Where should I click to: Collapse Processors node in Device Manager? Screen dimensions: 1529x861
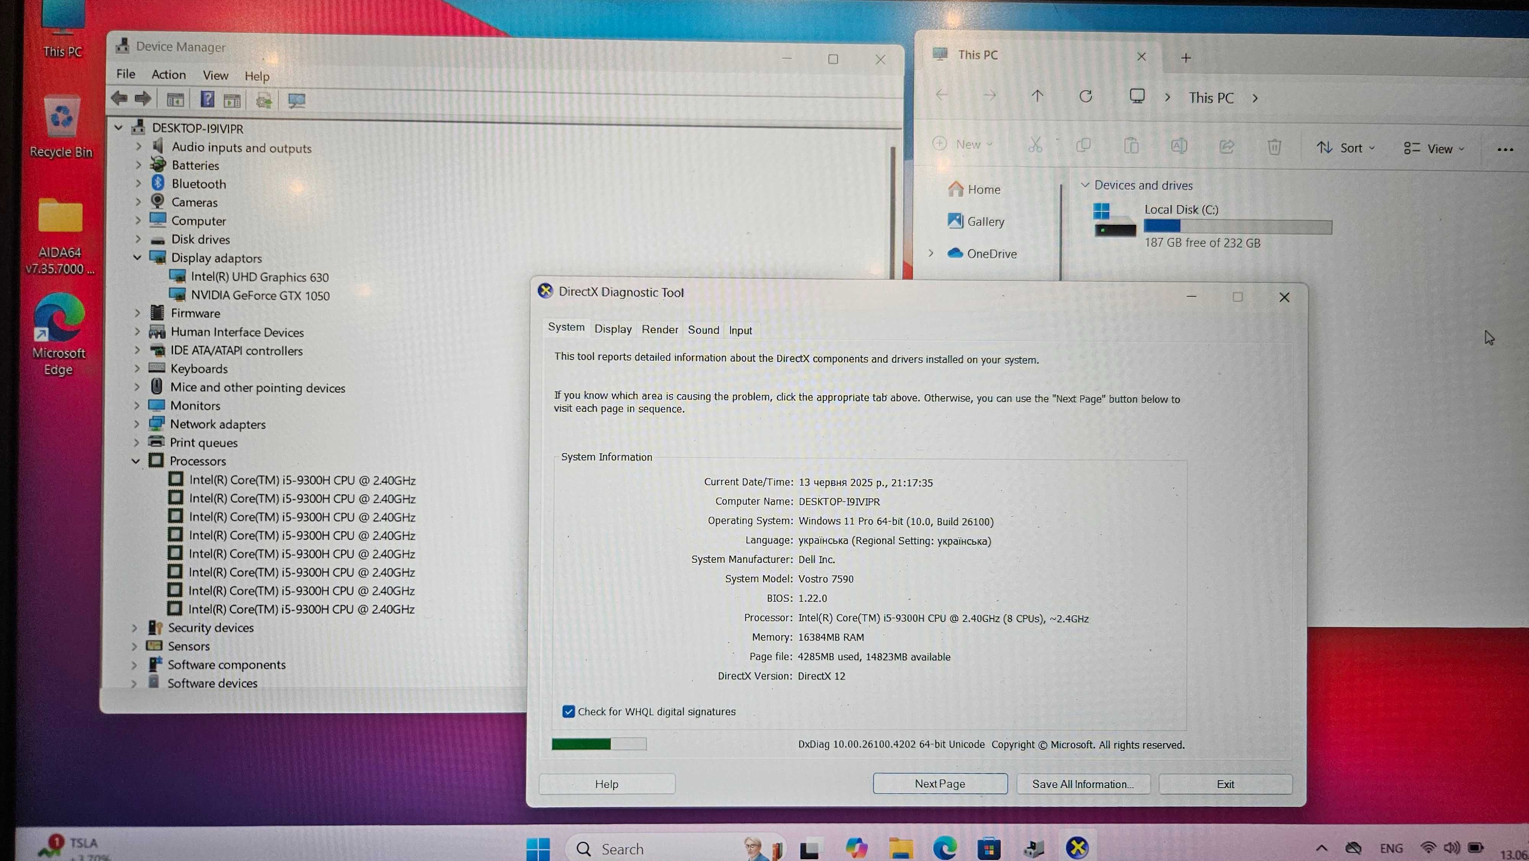136,461
